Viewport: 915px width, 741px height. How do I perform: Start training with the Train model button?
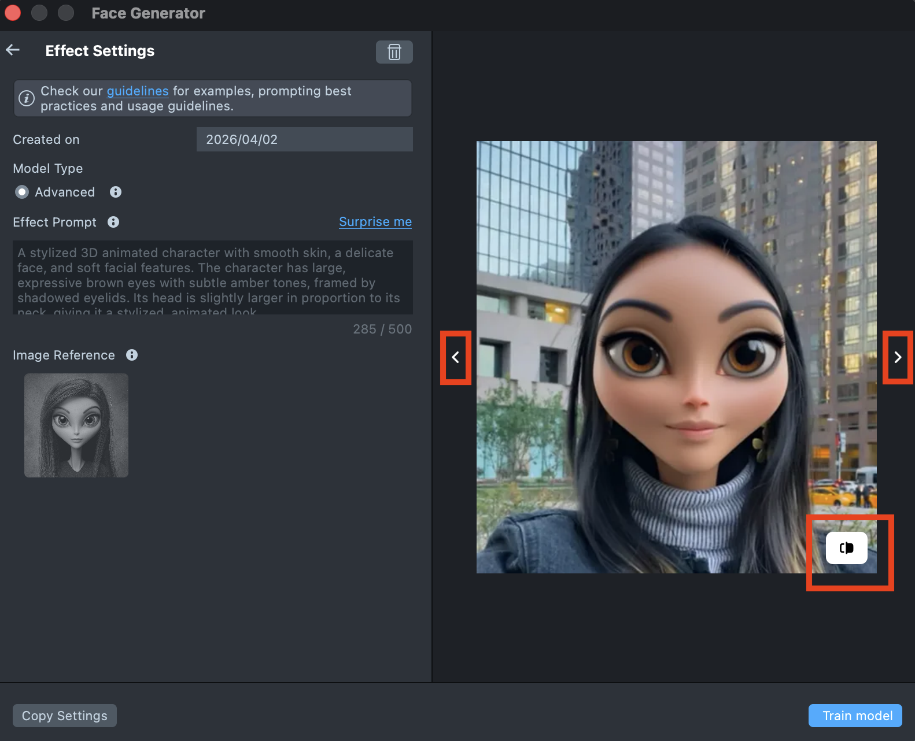(x=857, y=716)
